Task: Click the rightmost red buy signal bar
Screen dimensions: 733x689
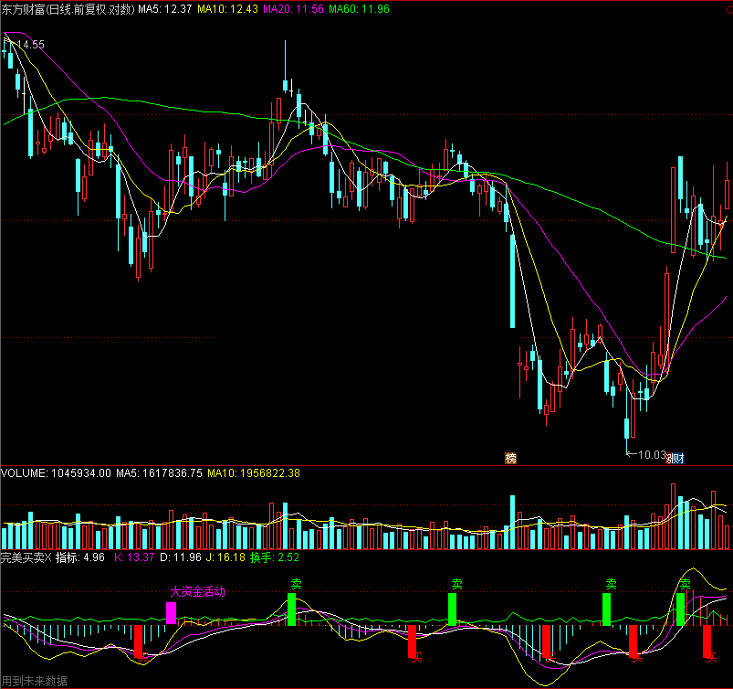Action: (707, 641)
